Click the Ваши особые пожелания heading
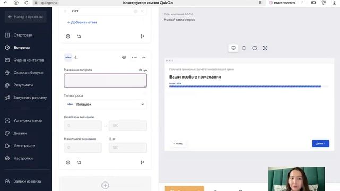 (195, 77)
